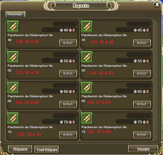The width and height of the screenshot is (163, 155).
Task: Select the Parchemin de Rédemption Nv. 45 scroll icon
Action: [87, 26]
